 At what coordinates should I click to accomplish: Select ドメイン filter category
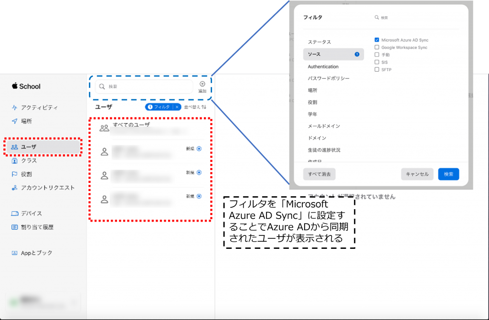pos(317,138)
